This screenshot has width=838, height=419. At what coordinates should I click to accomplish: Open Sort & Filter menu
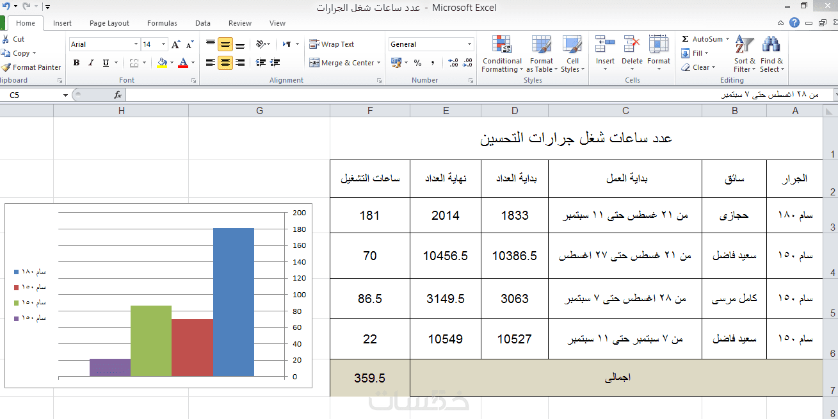(745, 54)
